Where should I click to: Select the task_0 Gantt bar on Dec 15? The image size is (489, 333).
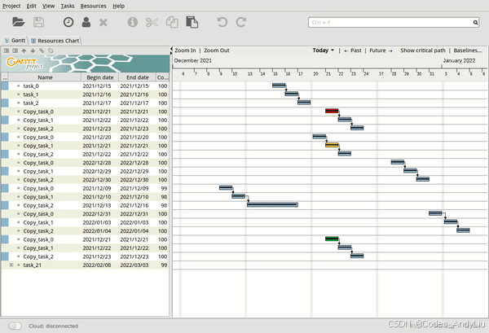(279, 85)
